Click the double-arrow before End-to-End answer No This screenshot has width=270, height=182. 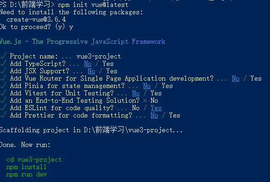[x=145, y=100]
